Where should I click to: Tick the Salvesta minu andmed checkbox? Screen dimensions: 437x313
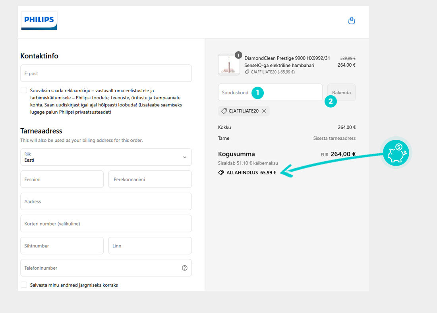tap(24, 285)
